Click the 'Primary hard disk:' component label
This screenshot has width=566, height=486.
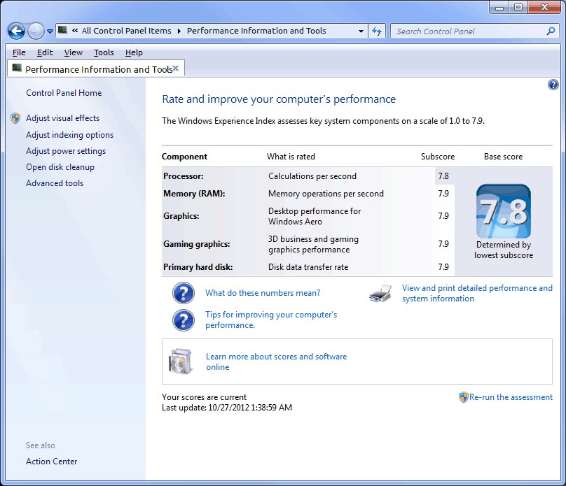coord(198,267)
